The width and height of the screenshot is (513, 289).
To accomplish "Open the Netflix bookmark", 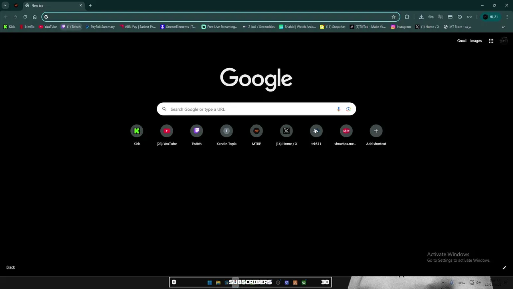I will (27, 27).
